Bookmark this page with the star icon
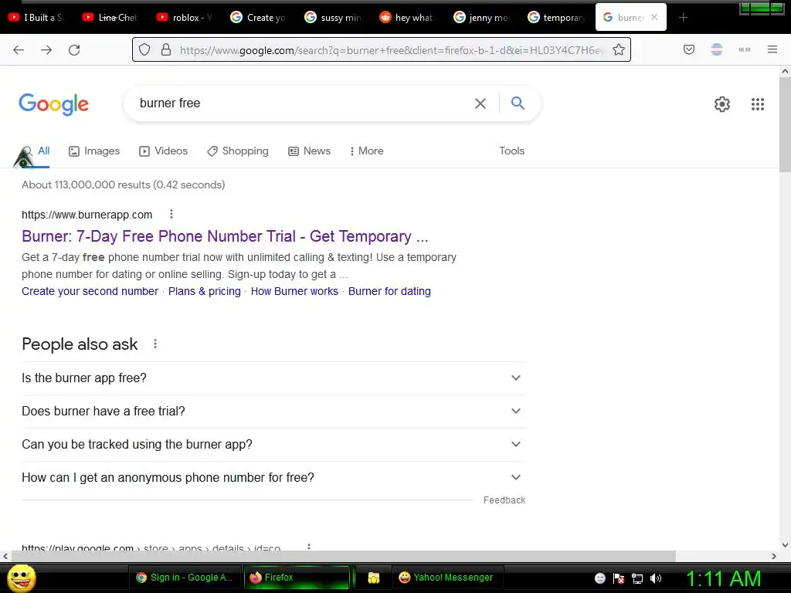Screen dimensions: 791x593 click(619, 49)
